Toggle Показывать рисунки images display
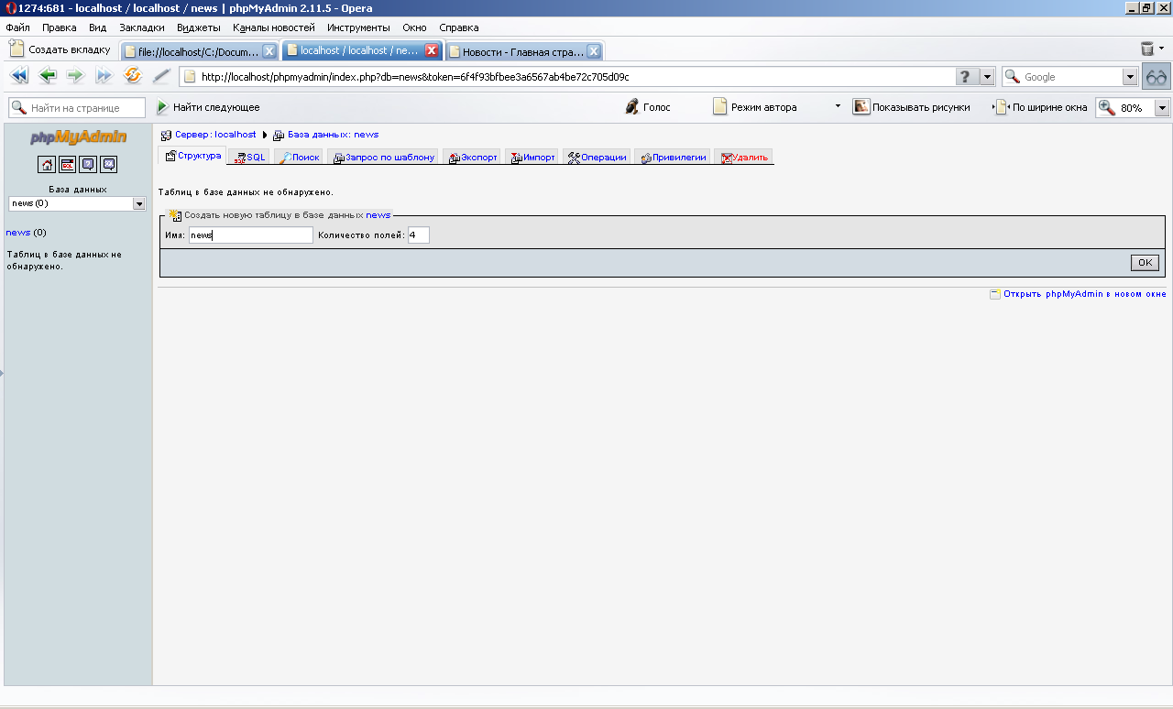The height and width of the screenshot is (709, 1173). 912,107
